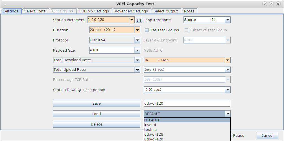Switch to the Select Ports tab
284x141 pixels.
[35, 11]
